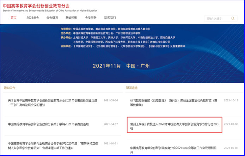Viewport: 245px width, 156px height.
Task: Select the 联系我们 navigation item
Action: [x=110, y=18]
